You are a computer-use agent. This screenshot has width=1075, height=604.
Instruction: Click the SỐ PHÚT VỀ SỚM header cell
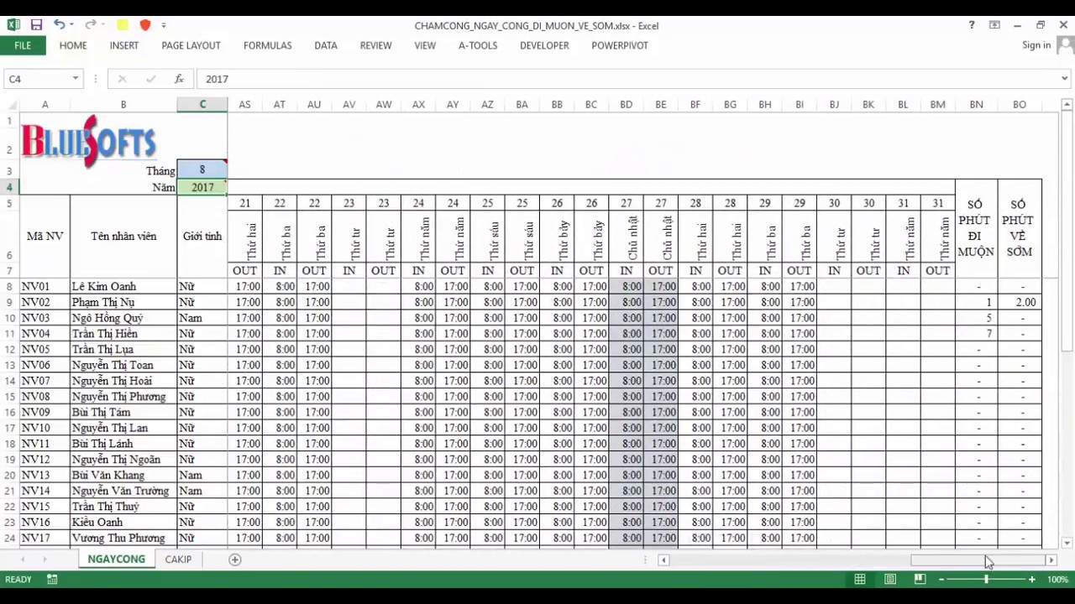click(1020, 228)
